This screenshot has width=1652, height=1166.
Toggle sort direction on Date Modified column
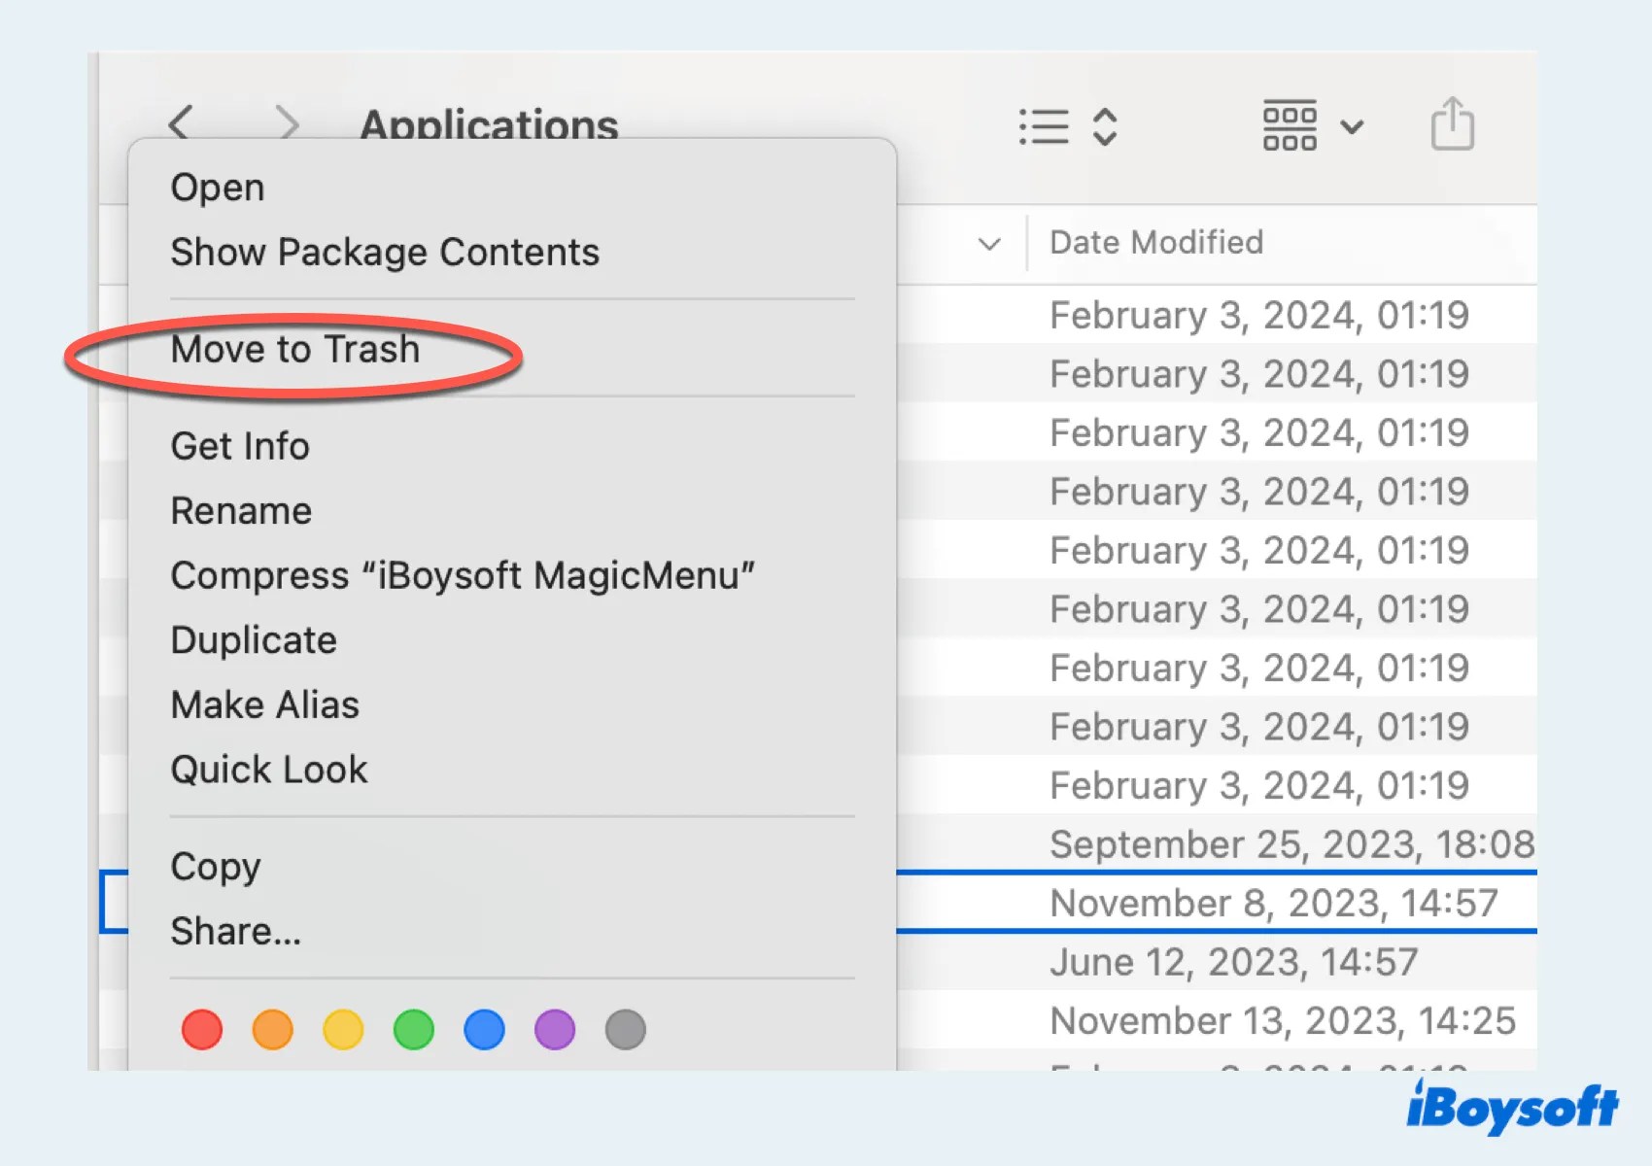click(1156, 243)
